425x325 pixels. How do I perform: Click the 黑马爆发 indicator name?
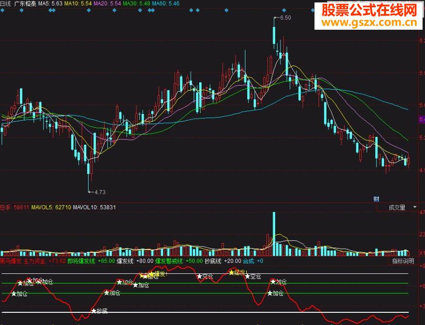[11, 261]
